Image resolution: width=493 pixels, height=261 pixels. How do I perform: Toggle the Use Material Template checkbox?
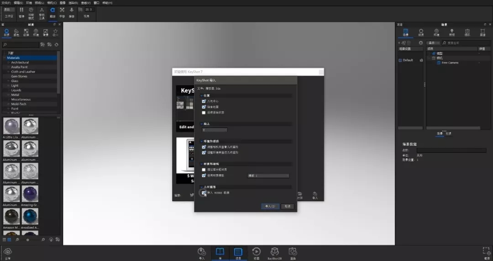coord(204,176)
